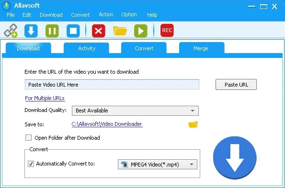This screenshot has width=285, height=188.
Task: Enable the Open Folder after Download checkbox
Action: 28,138
